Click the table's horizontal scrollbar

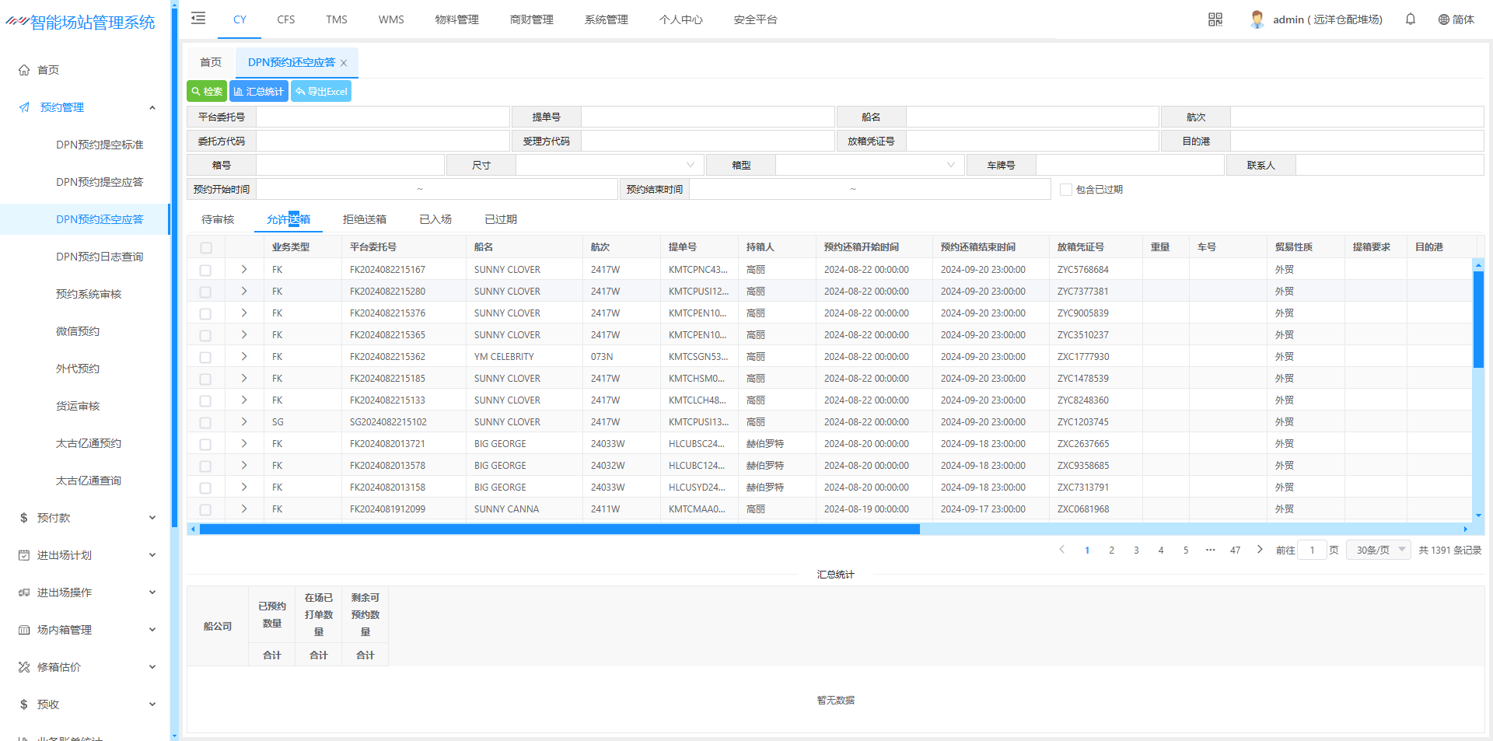pos(559,530)
